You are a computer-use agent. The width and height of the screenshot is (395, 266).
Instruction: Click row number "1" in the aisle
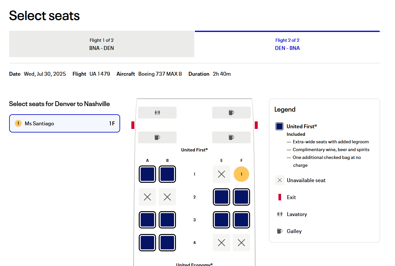click(195, 174)
